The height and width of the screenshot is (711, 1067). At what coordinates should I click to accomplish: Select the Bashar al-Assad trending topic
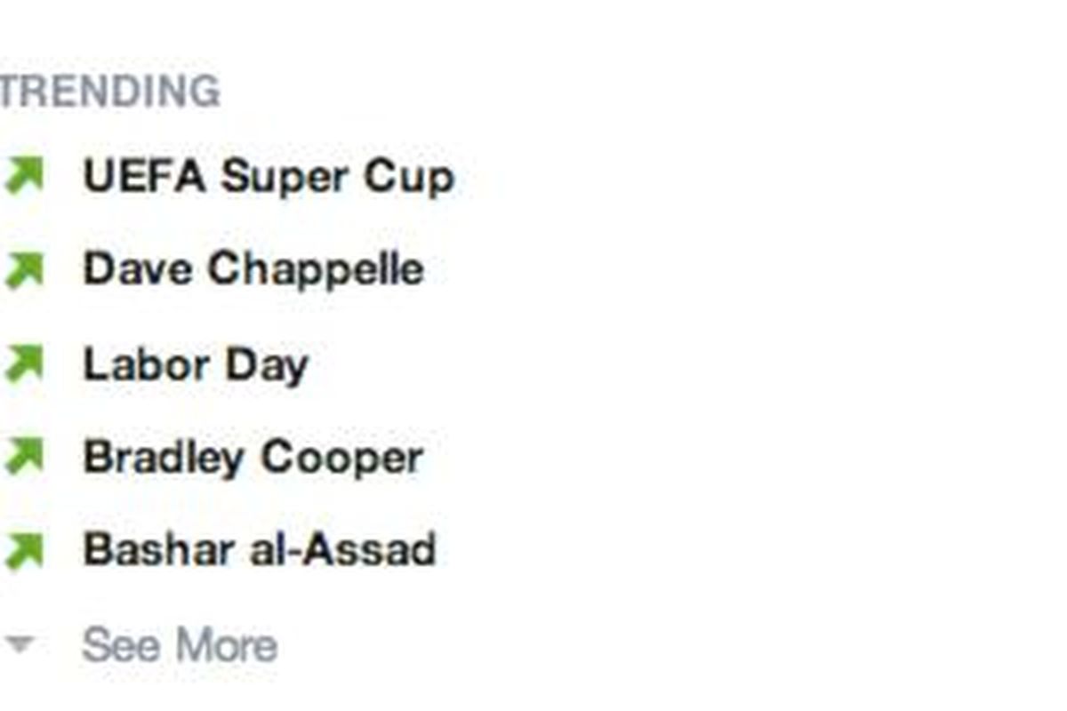coord(259,550)
